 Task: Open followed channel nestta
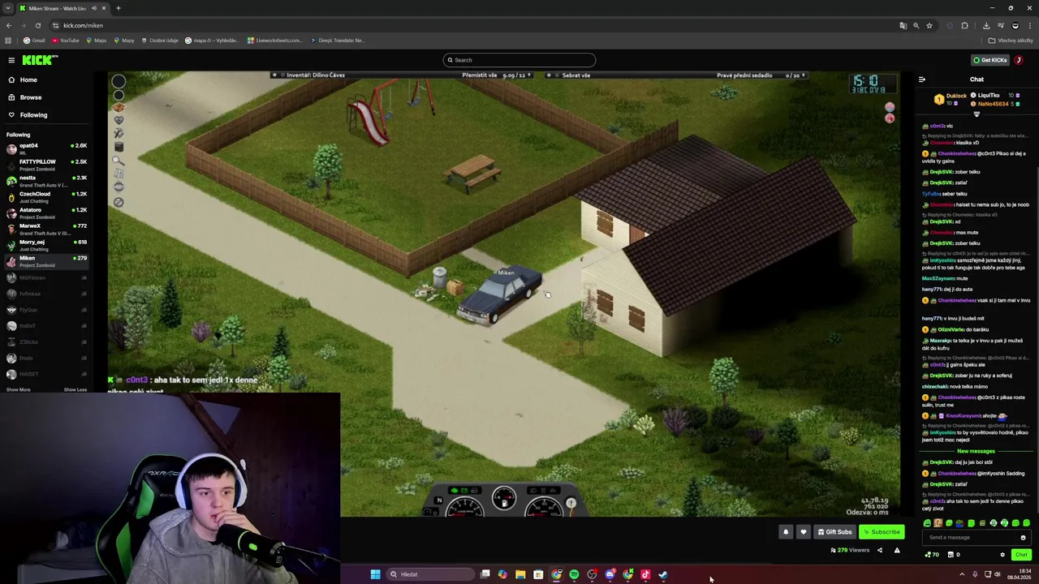[x=46, y=181]
